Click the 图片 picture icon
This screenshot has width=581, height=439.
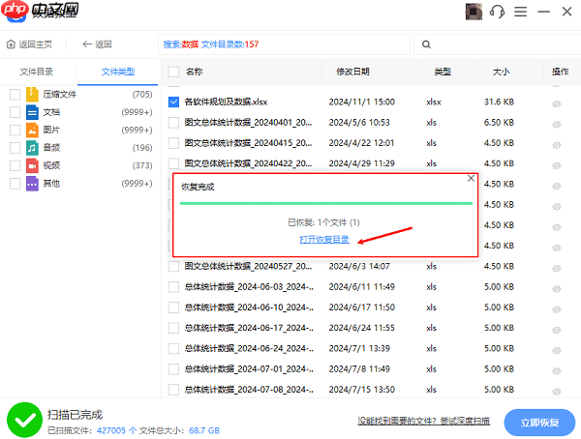point(32,130)
